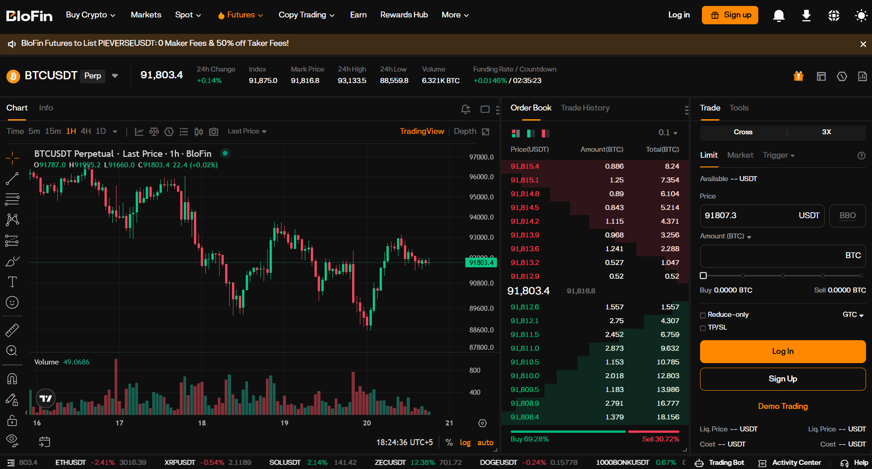The height and width of the screenshot is (469, 872).
Task: Open the Market order tab
Action: (x=740, y=155)
